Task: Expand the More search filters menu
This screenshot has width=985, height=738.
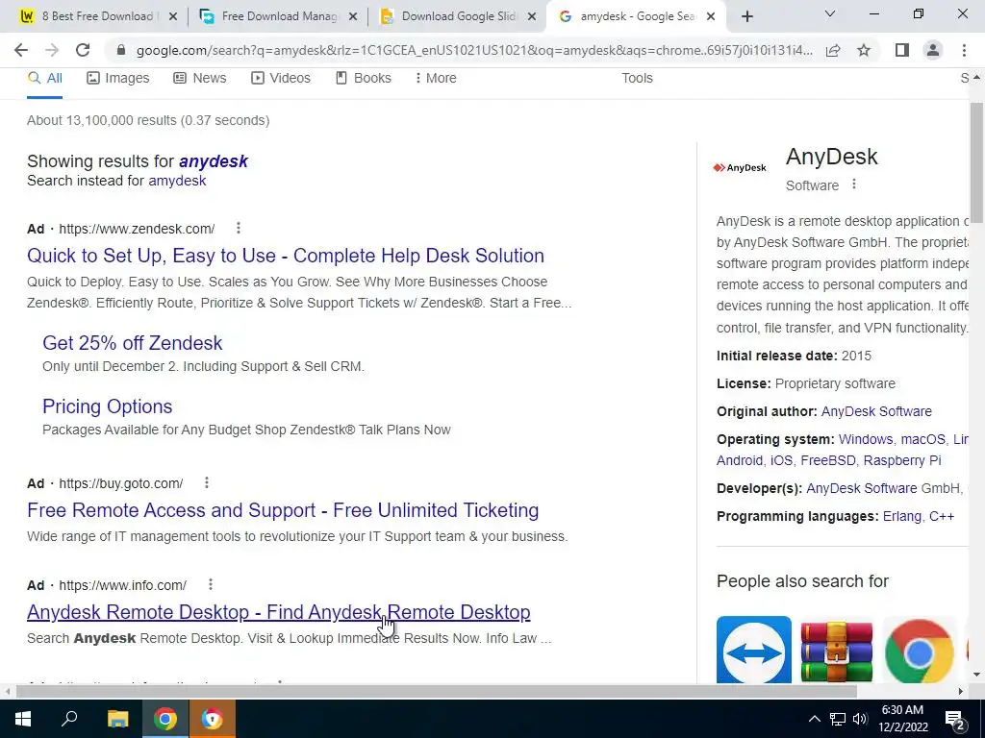Action: click(436, 79)
